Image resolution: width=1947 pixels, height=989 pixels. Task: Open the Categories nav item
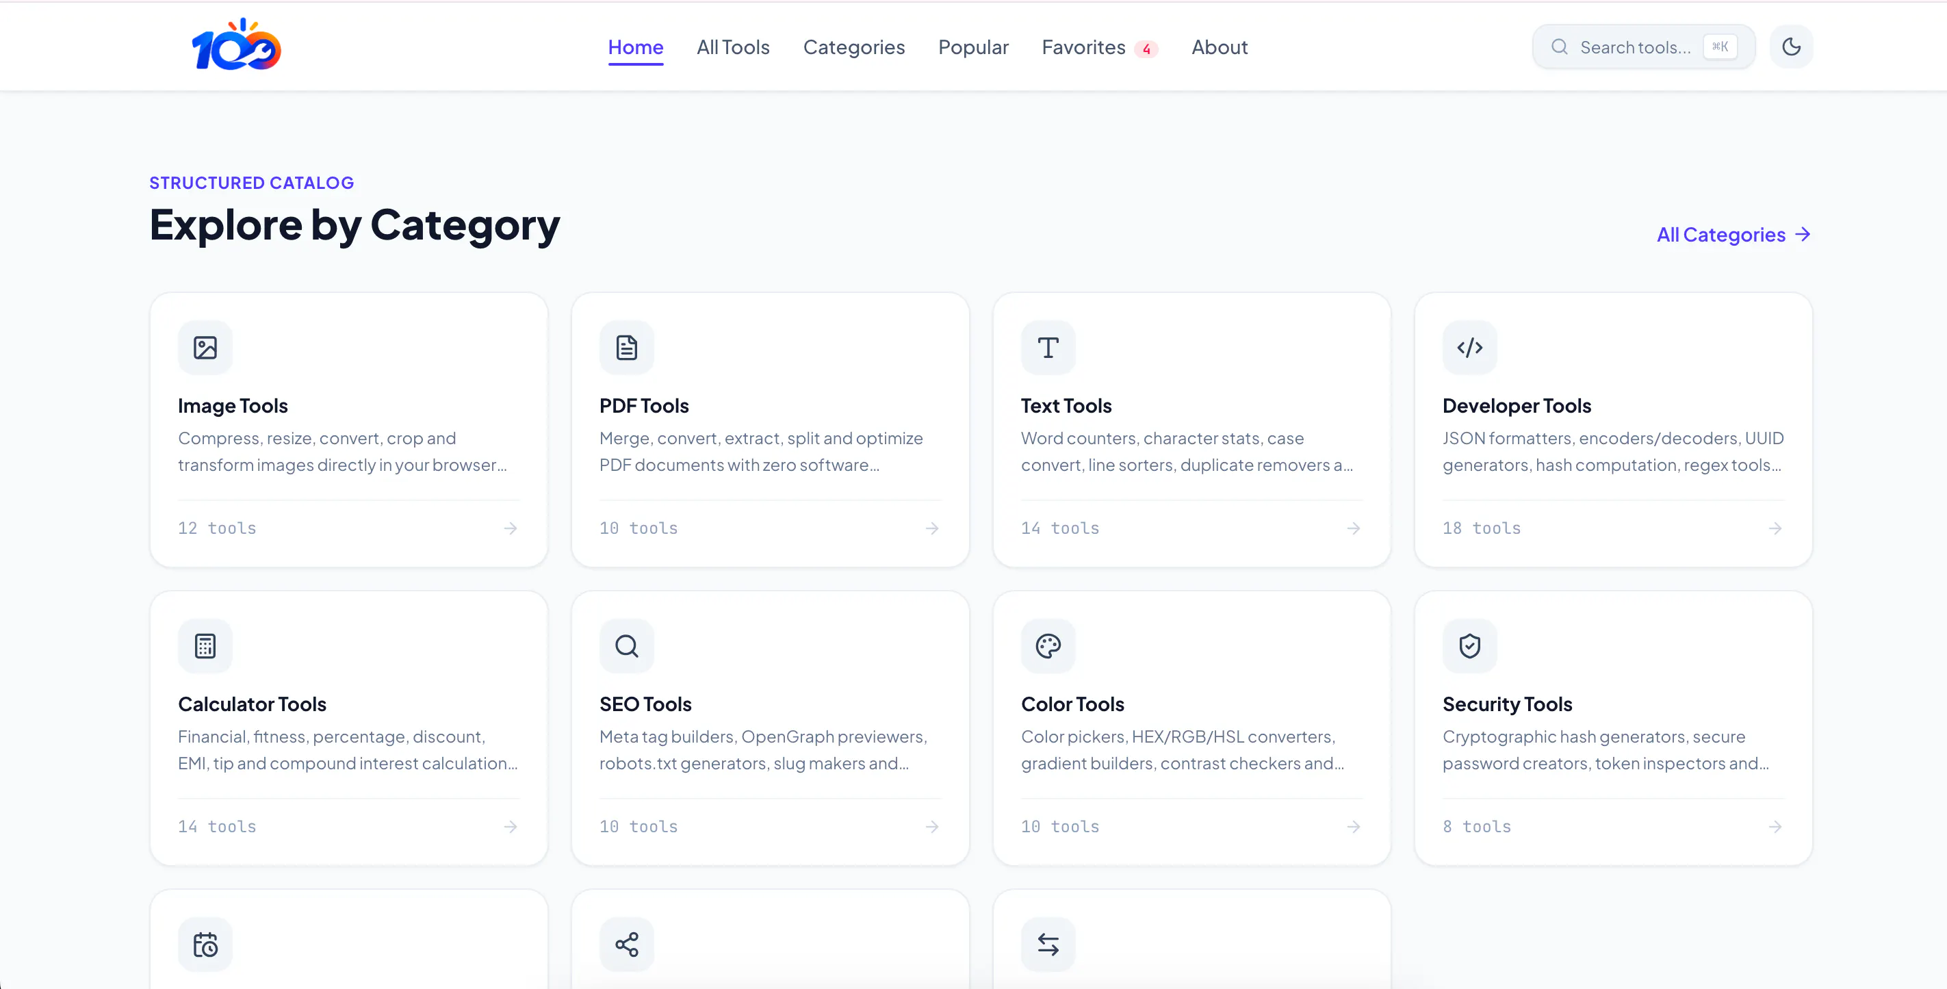854,47
